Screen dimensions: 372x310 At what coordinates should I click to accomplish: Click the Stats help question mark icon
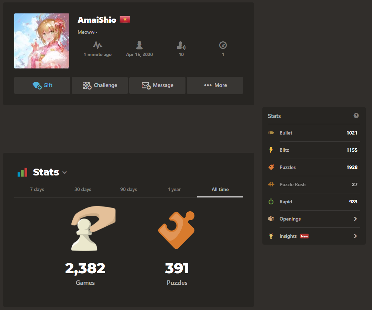point(356,116)
